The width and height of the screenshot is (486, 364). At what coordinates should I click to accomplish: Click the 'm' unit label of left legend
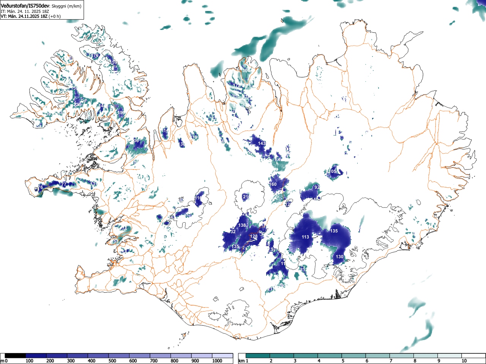click(x=2, y=361)
